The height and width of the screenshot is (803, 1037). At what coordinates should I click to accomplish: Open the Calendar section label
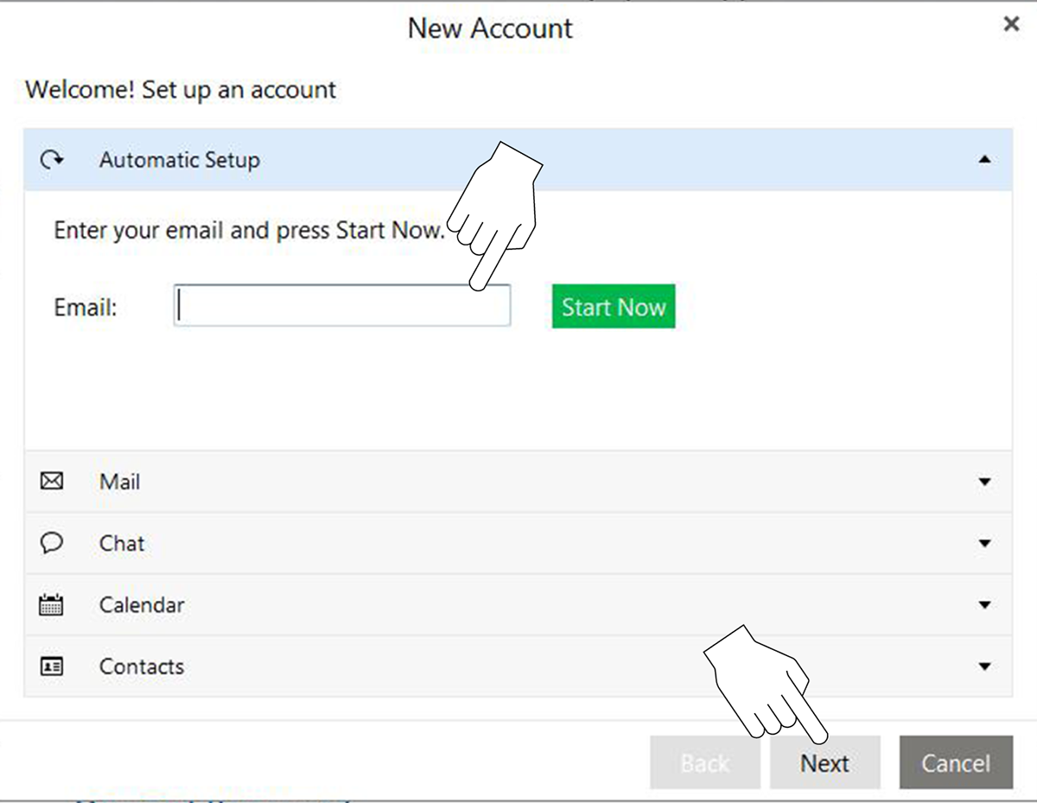[x=142, y=605]
